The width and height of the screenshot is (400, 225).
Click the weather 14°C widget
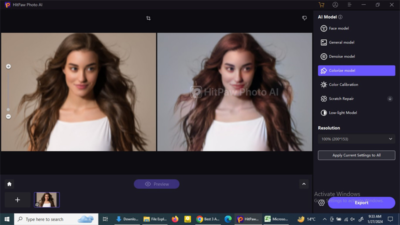[x=306, y=219]
